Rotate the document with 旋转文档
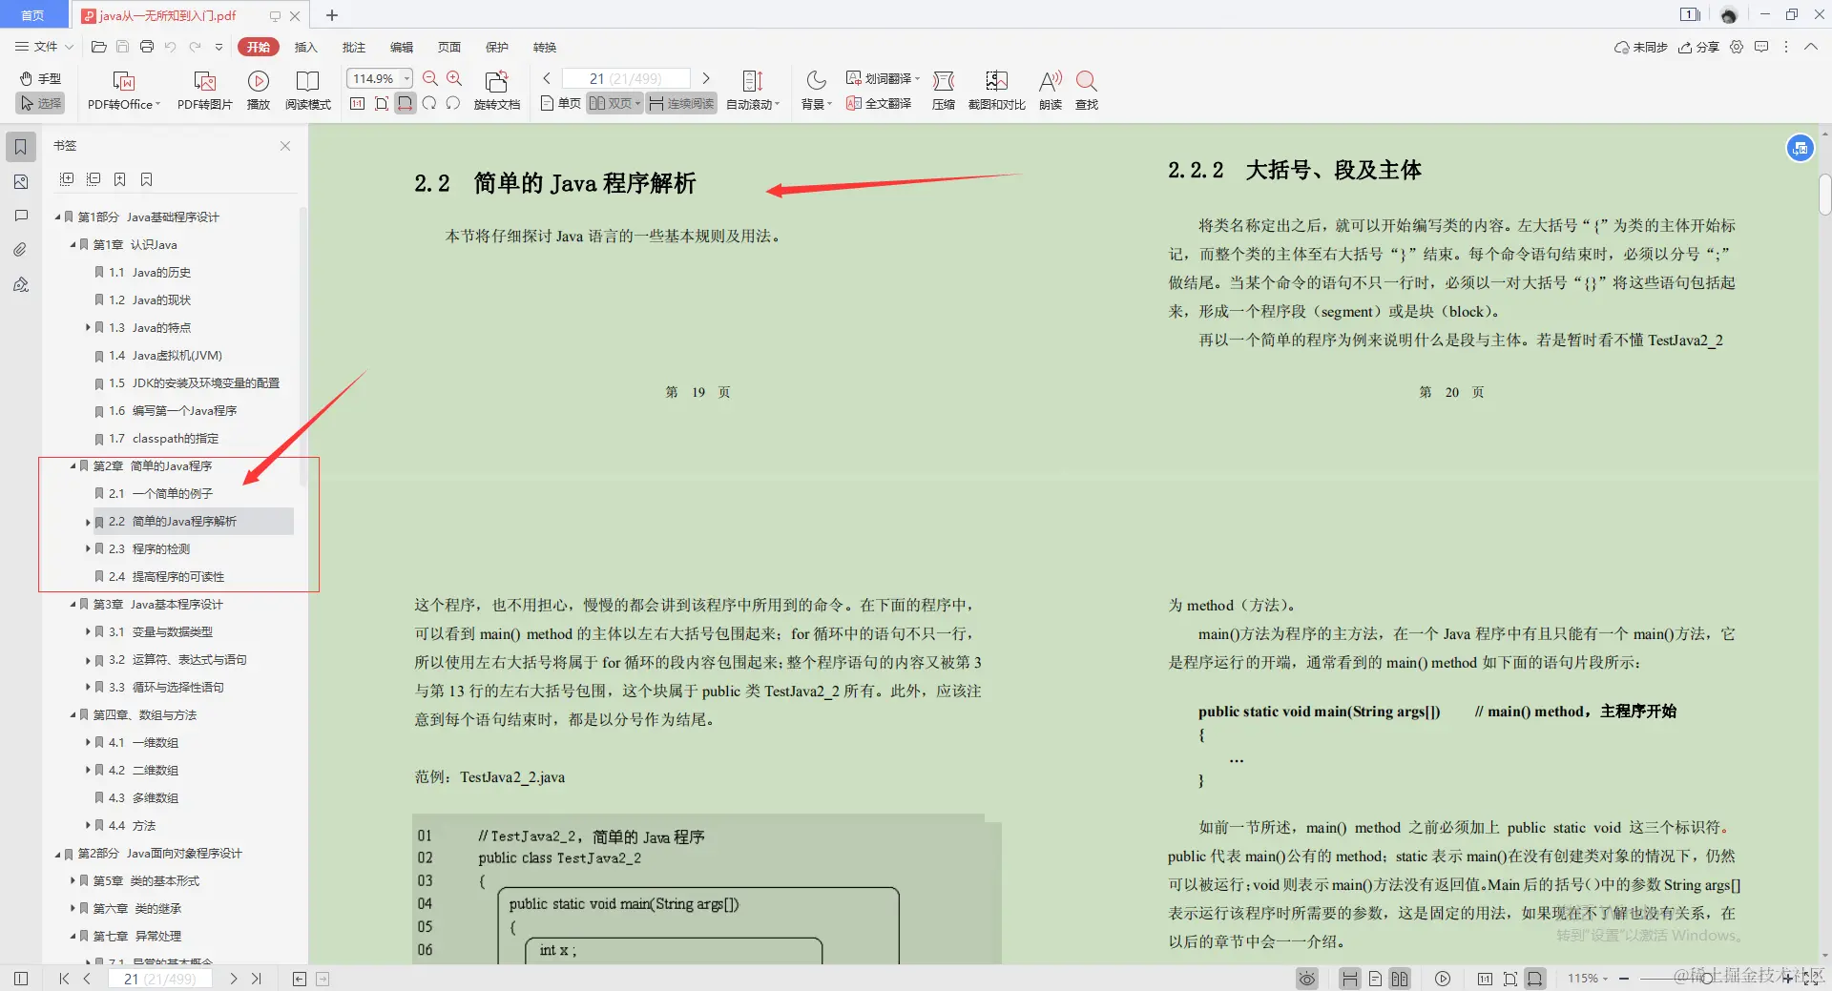Screen dimensions: 1832x991 [x=495, y=91]
